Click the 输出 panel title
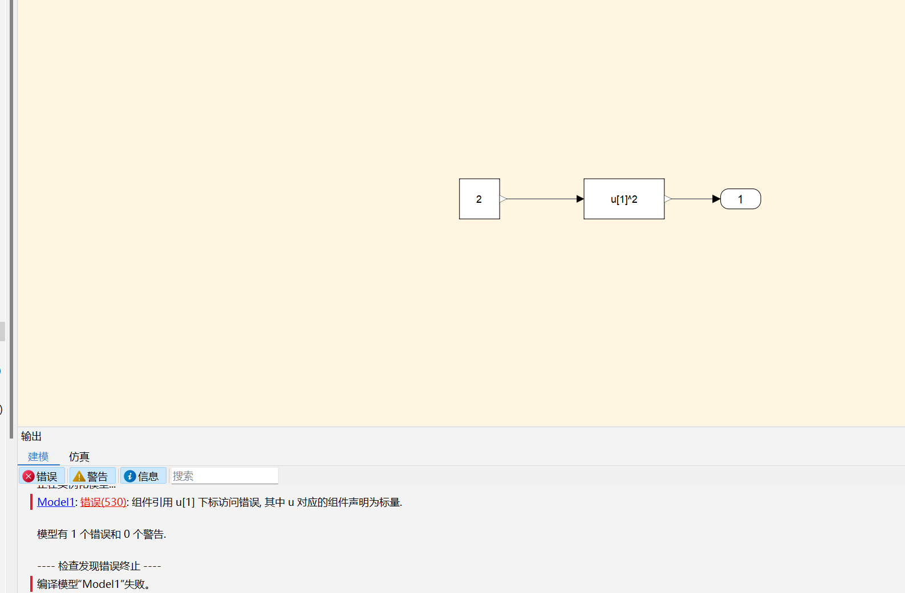 coord(31,436)
